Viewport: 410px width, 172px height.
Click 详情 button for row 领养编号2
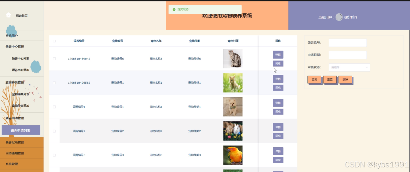pyautogui.click(x=278, y=127)
